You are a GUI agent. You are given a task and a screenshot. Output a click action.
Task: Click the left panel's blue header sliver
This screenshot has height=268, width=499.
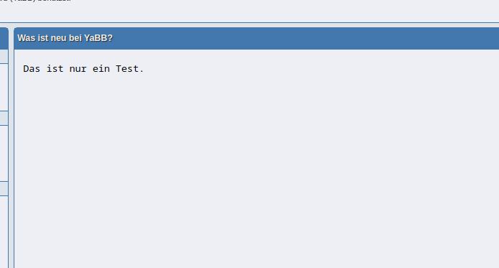tap(4, 38)
